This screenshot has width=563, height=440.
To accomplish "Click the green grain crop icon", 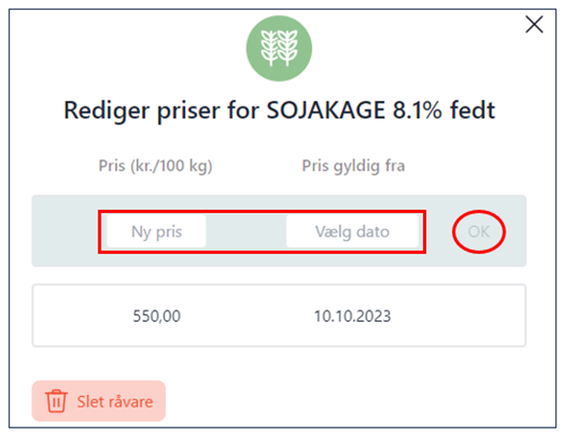I will click(x=279, y=48).
